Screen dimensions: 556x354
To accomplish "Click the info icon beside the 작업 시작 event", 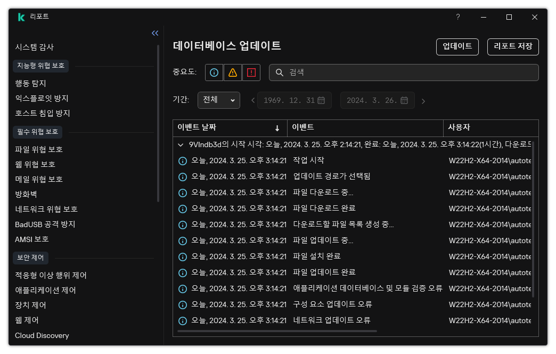I will pos(183,160).
